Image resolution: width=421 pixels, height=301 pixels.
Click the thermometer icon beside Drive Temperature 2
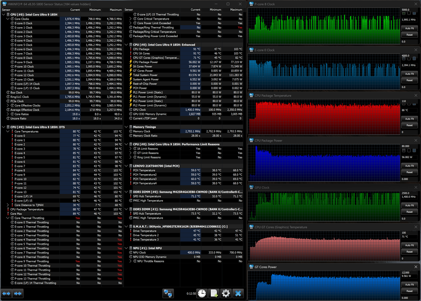coord(131,235)
